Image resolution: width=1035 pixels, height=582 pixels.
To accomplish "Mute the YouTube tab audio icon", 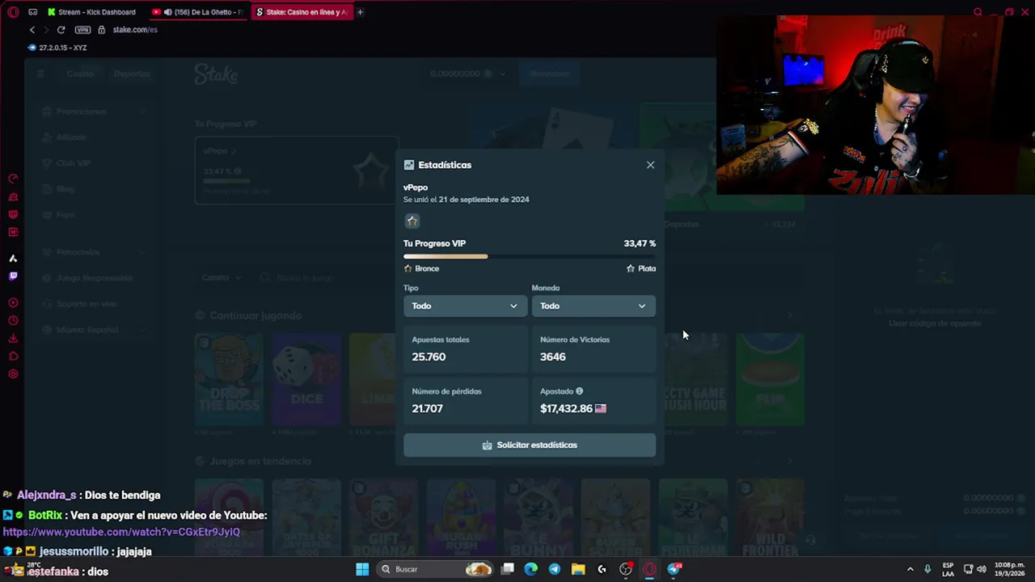I will point(168,12).
